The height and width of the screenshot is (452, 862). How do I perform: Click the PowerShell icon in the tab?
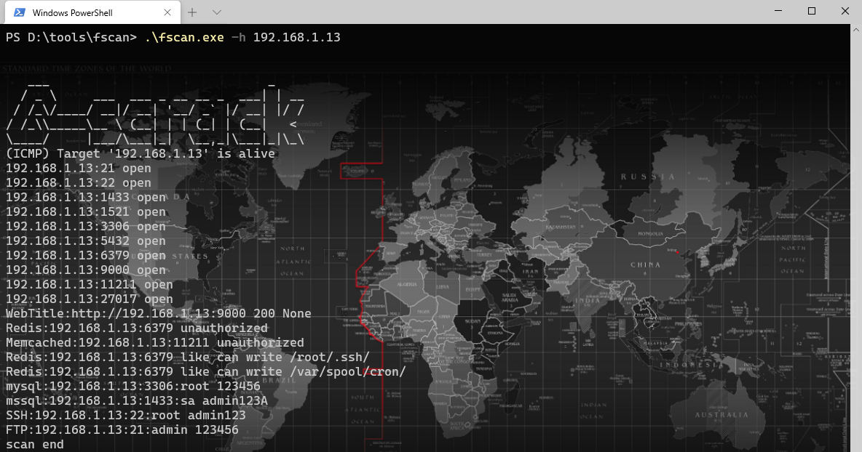coord(19,12)
